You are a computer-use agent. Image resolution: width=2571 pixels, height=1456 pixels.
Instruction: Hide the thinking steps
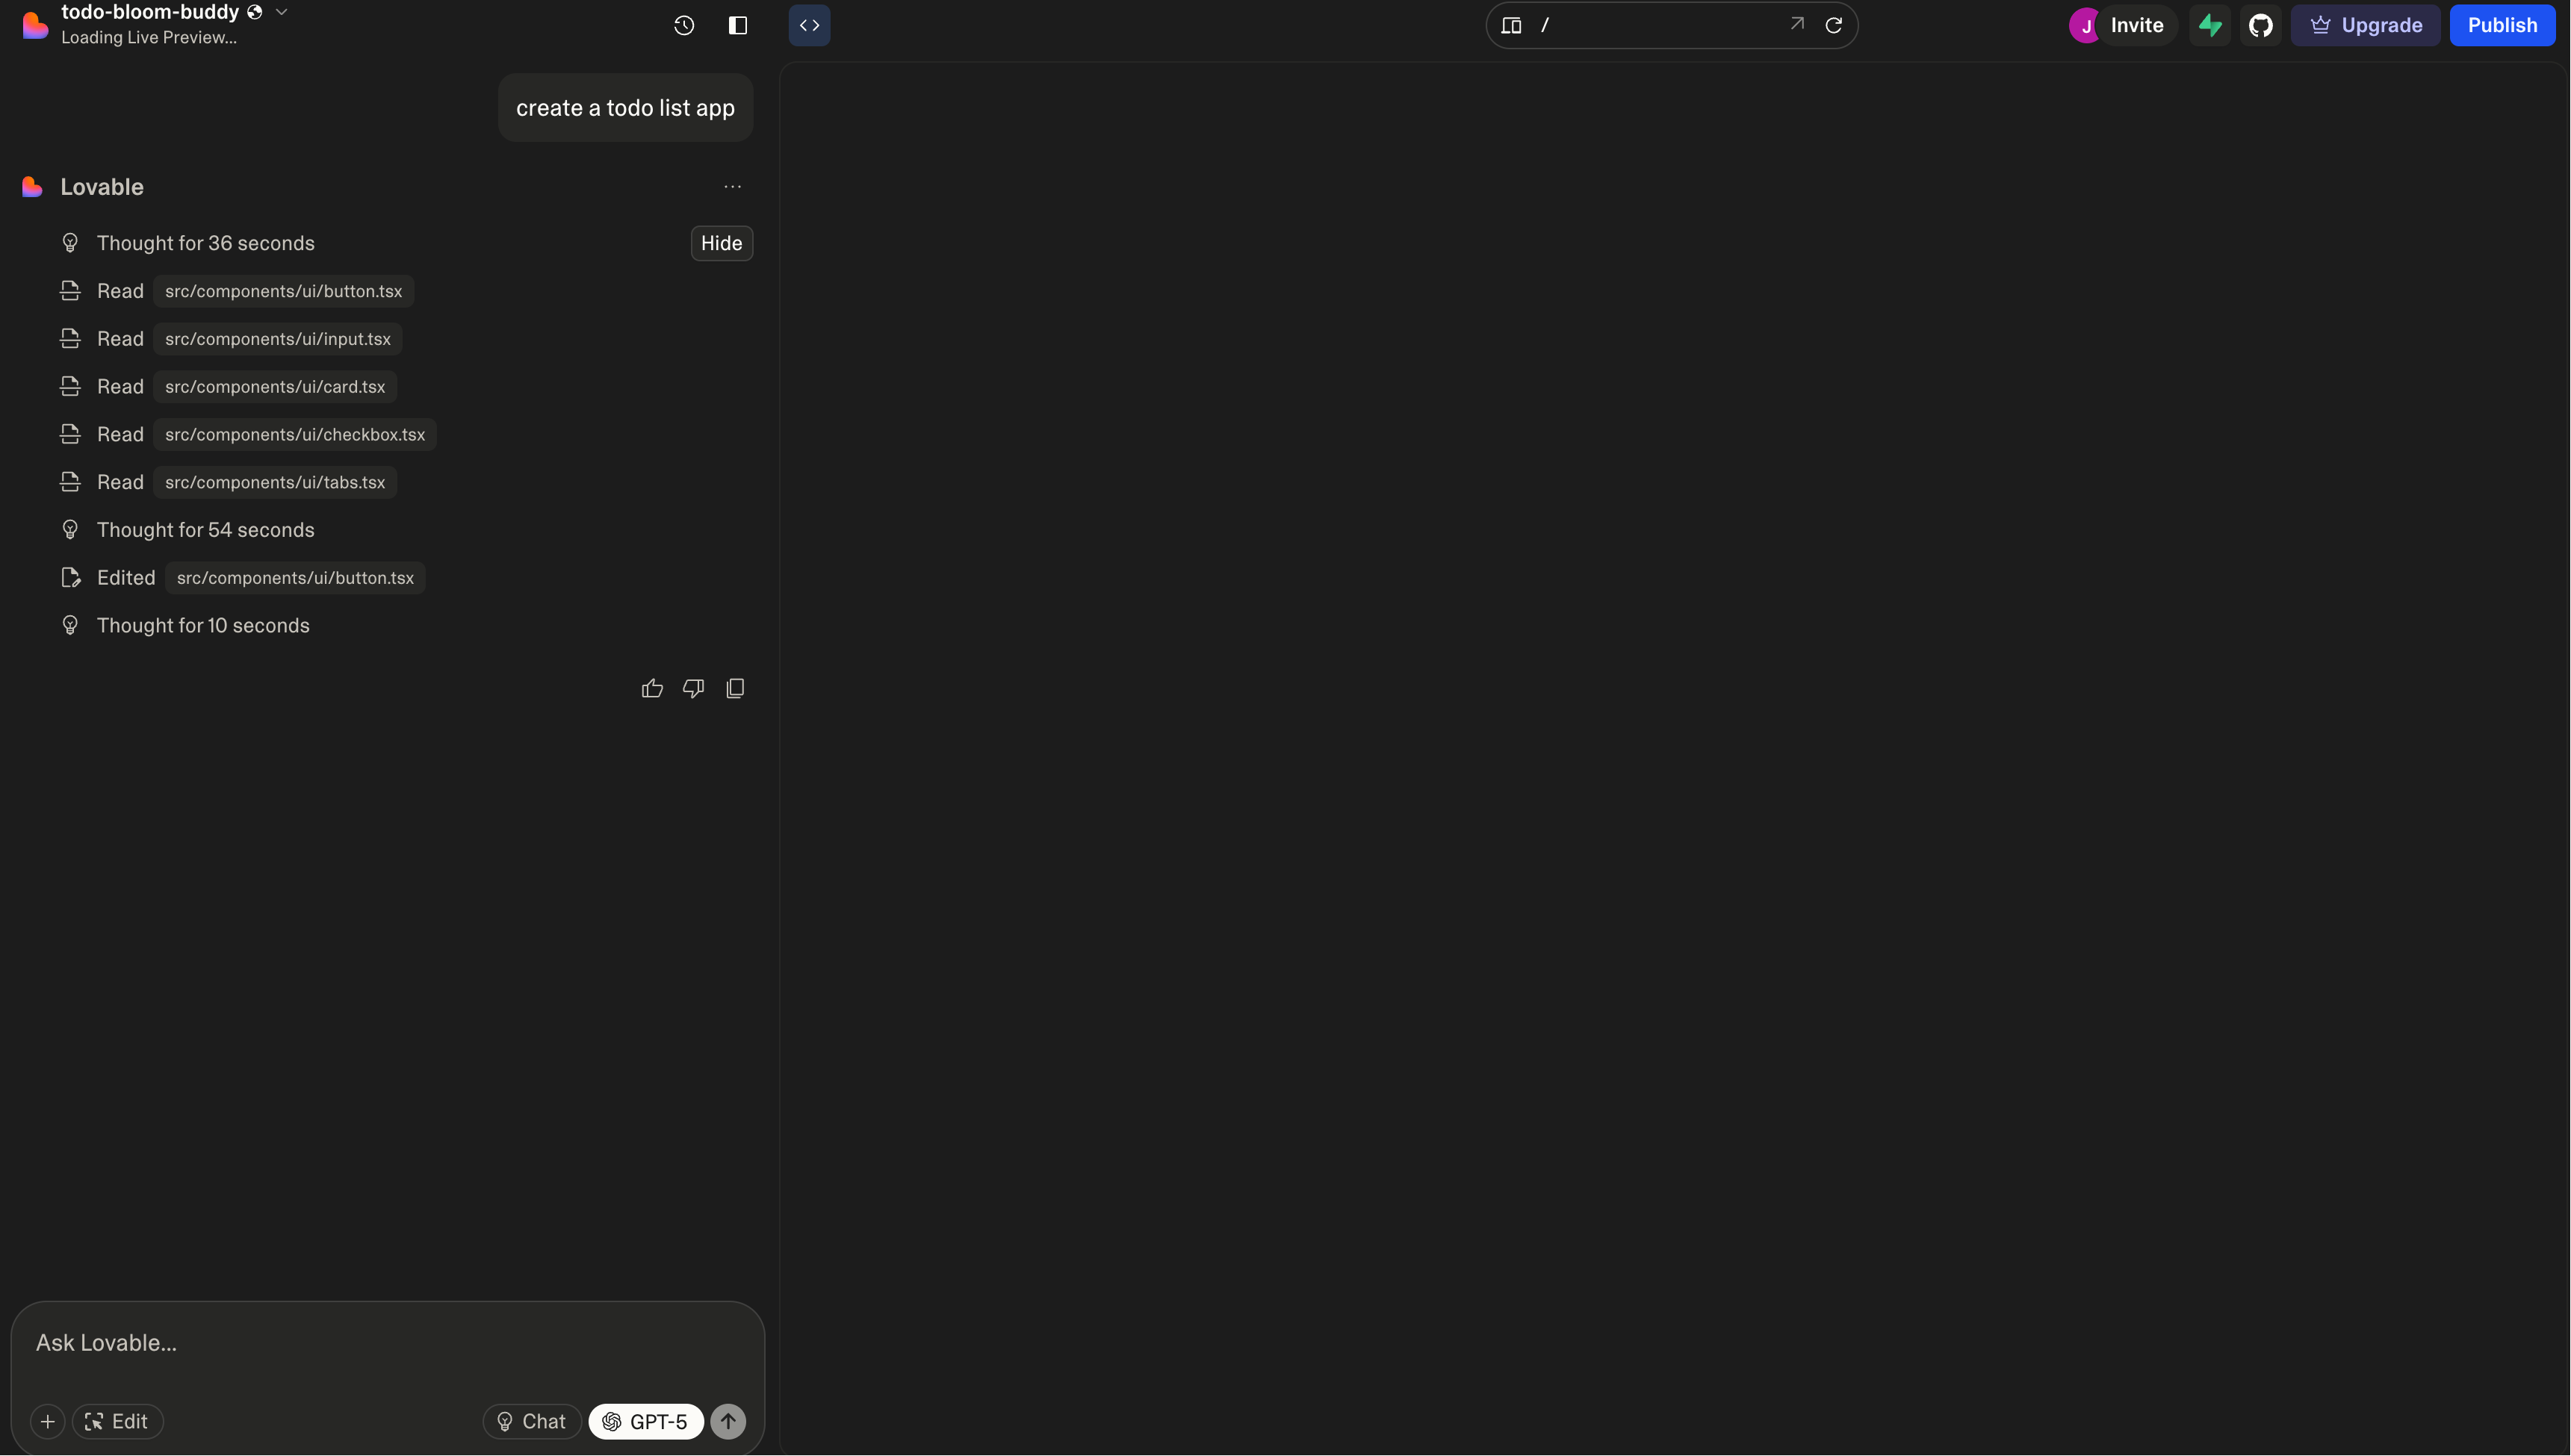pyautogui.click(x=722, y=243)
